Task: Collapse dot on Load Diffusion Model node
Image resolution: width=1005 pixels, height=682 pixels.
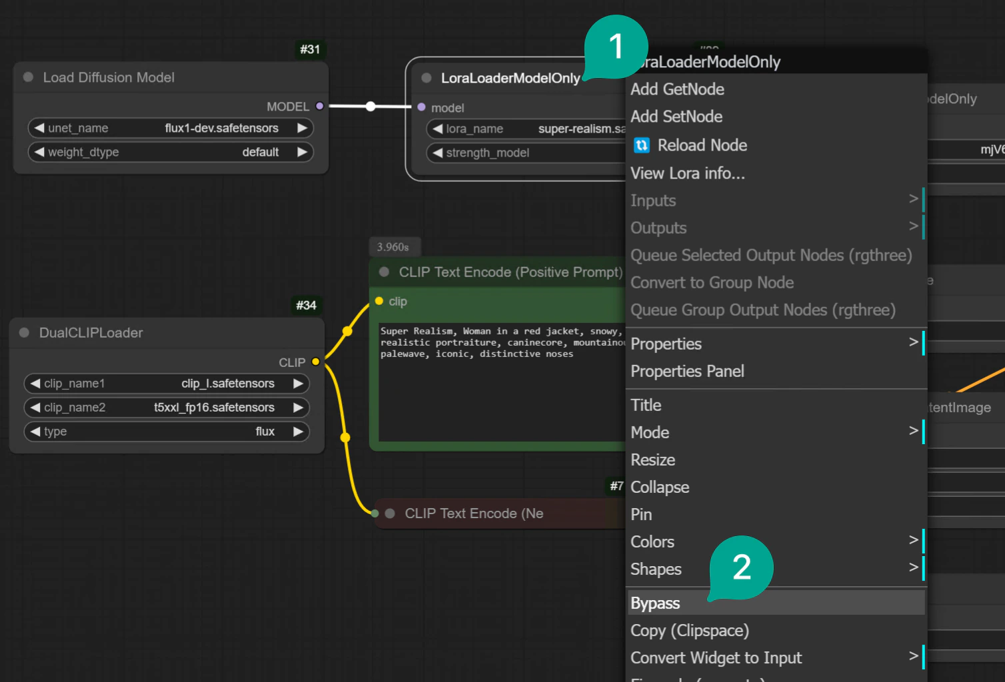Action: point(28,77)
